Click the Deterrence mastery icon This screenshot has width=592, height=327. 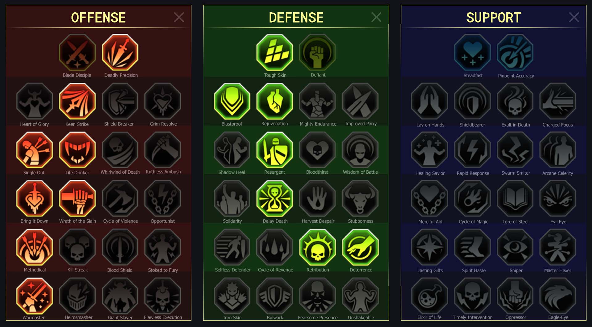360,247
